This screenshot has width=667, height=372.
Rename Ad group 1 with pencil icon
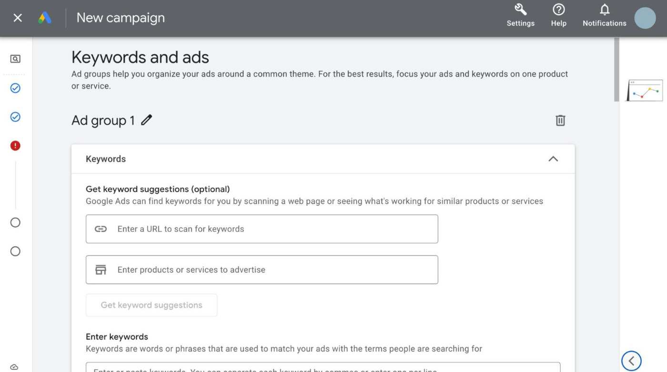click(146, 120)
